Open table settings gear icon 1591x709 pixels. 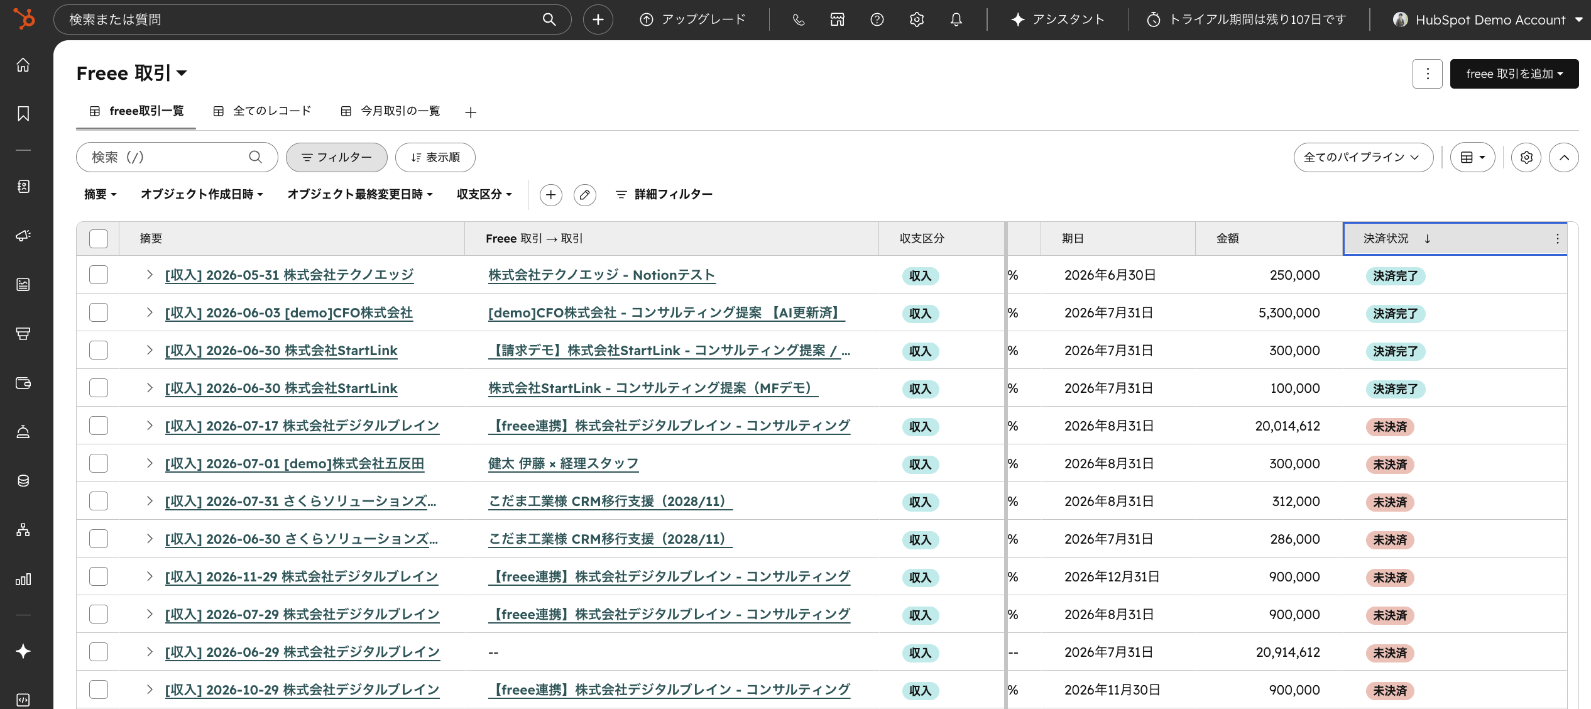click(x=1526, y=157)
